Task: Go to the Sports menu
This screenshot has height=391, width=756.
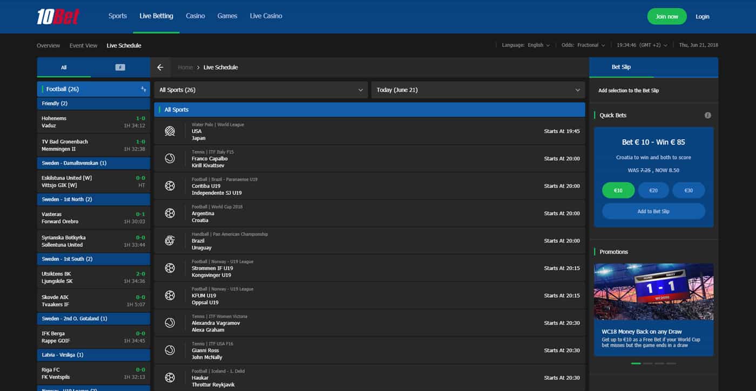Action: 117,16
